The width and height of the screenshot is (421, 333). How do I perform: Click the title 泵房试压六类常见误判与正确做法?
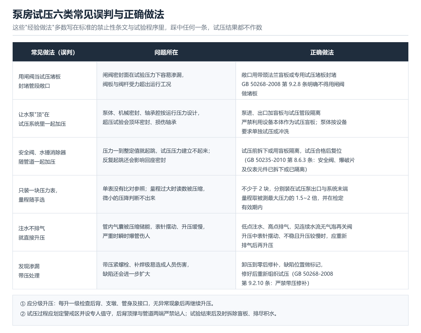[x=88, y=14]
